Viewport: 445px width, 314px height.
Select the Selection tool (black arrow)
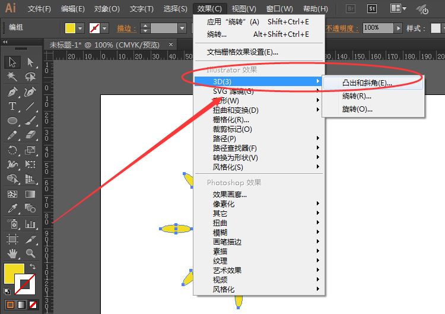click(12, 62)
